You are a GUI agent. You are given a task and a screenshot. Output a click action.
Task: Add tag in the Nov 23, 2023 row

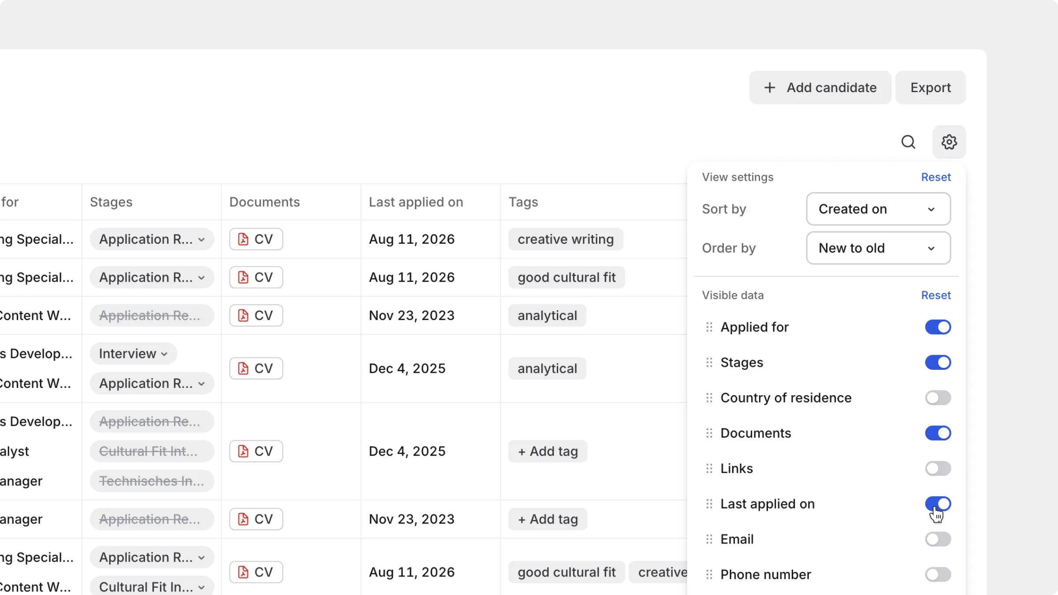(548, 519)
